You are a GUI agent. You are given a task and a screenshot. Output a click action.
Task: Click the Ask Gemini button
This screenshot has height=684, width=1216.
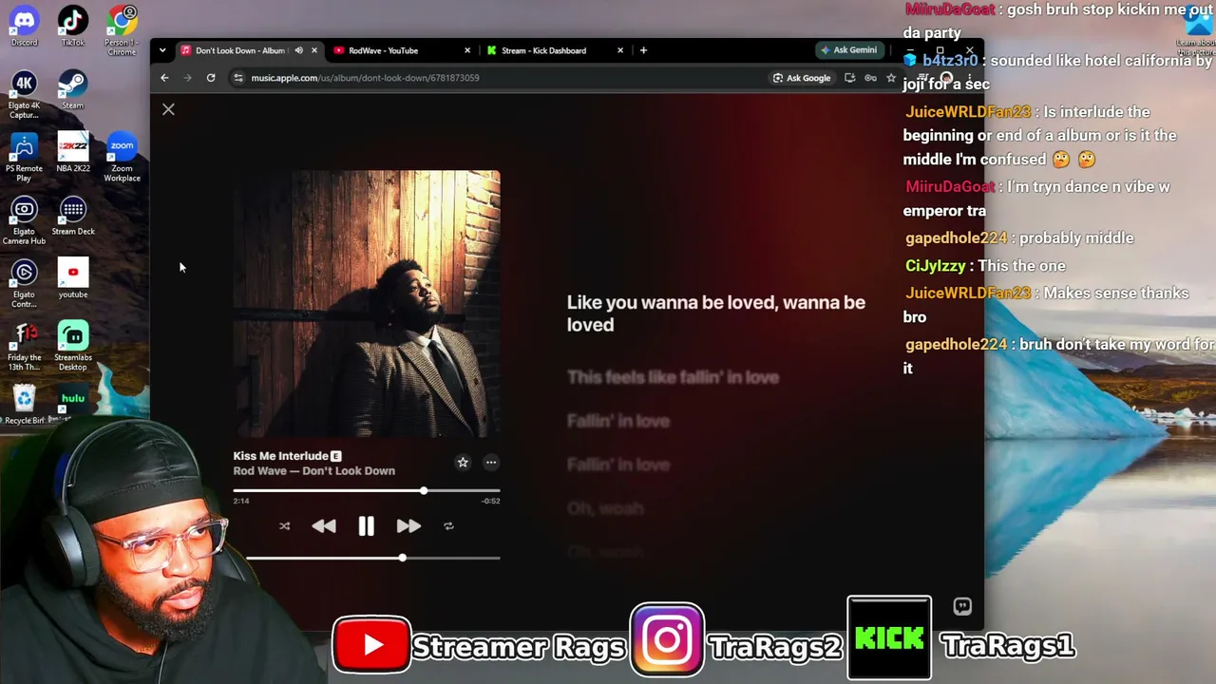[x=848, y=50]
